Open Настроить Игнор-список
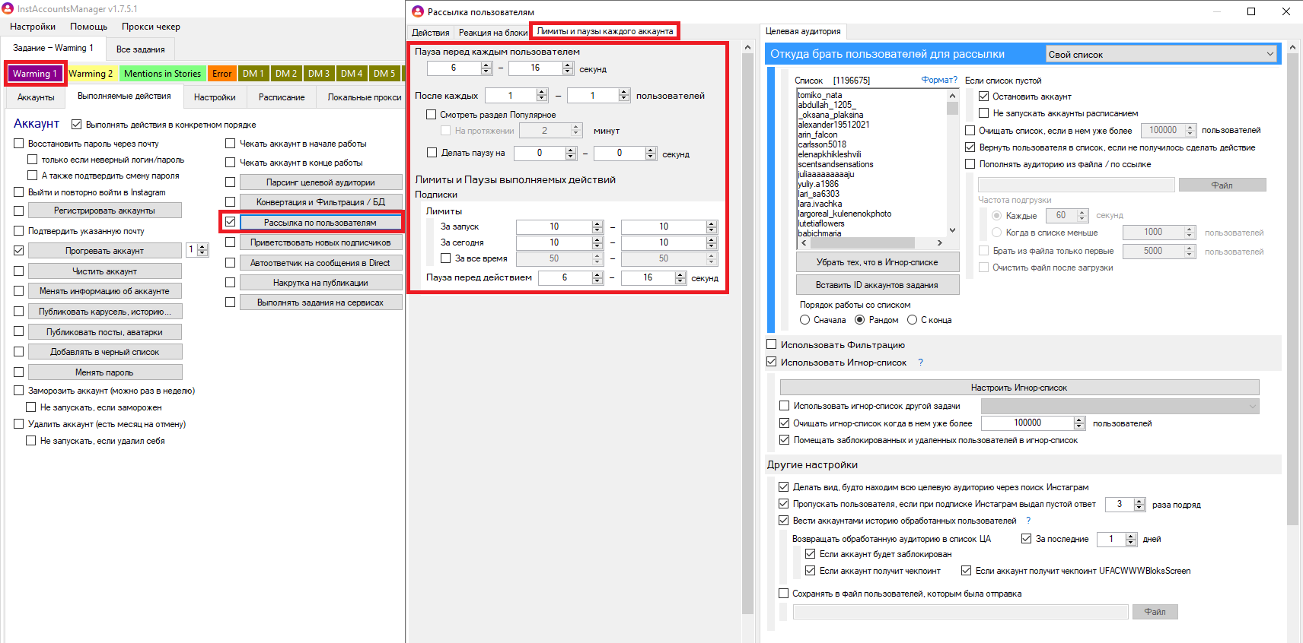Viewport: 1303px width, 643px height. 1019,388
